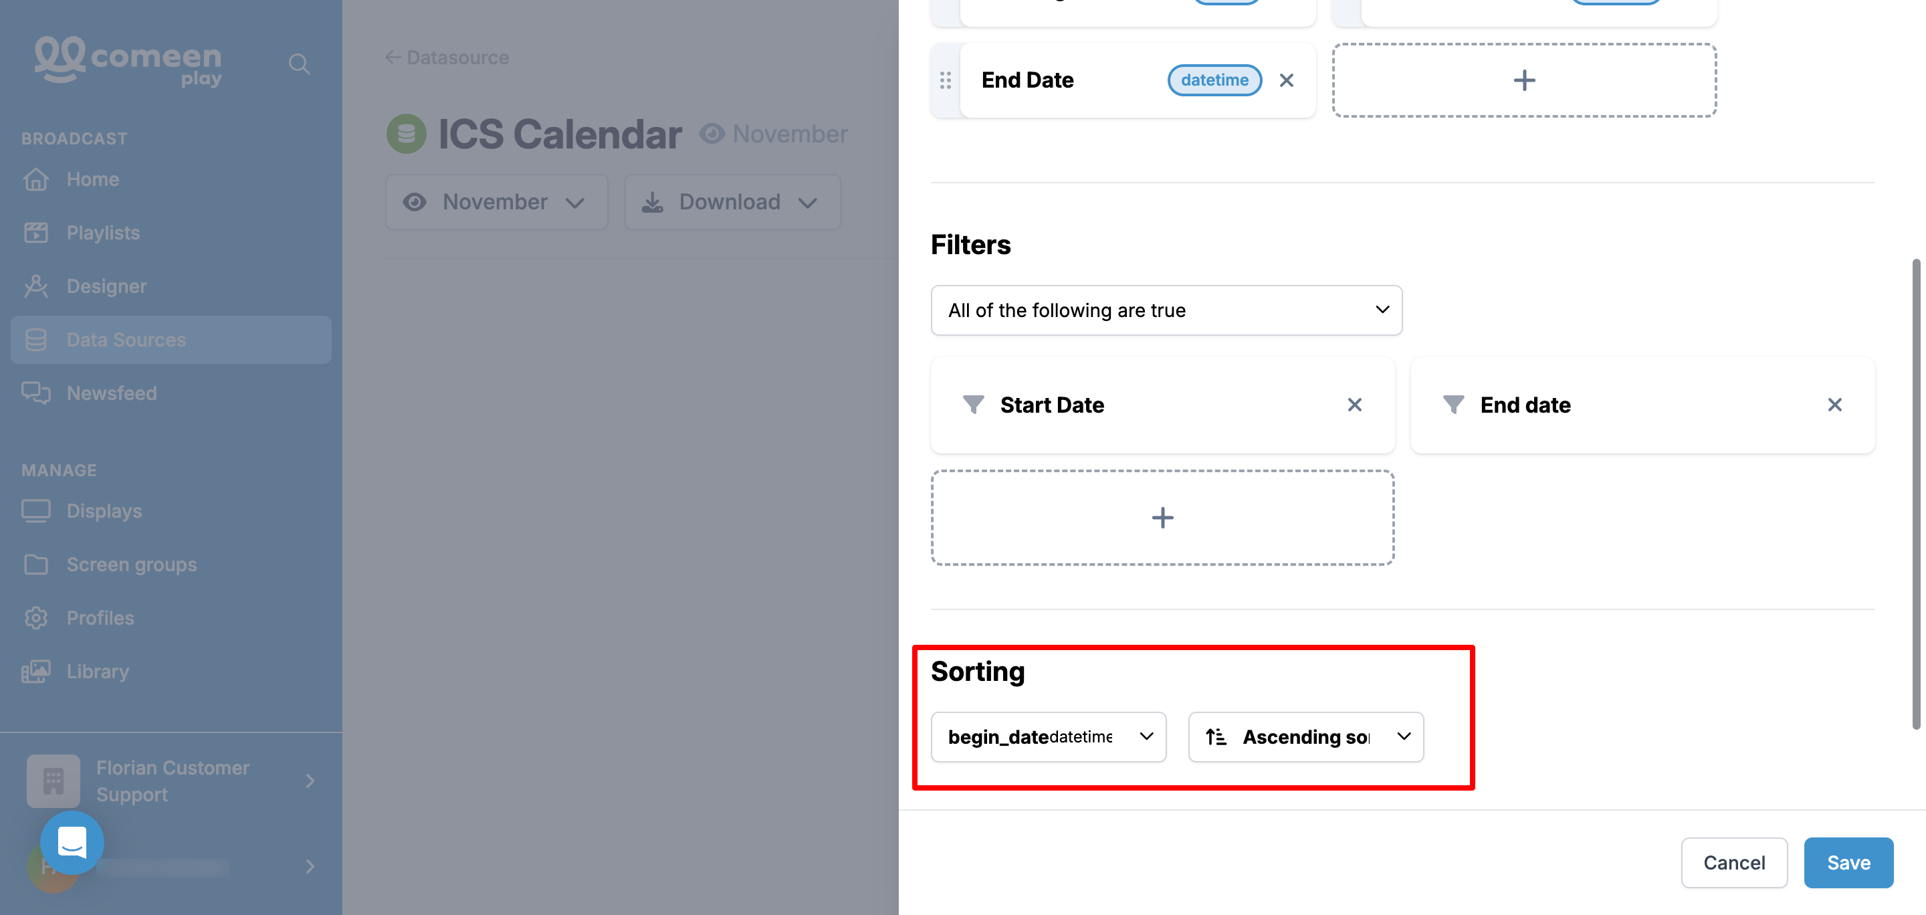Screen dimensions: 1926x915
Task: Click the Cancel button
Action: [x=1734, y=863]
